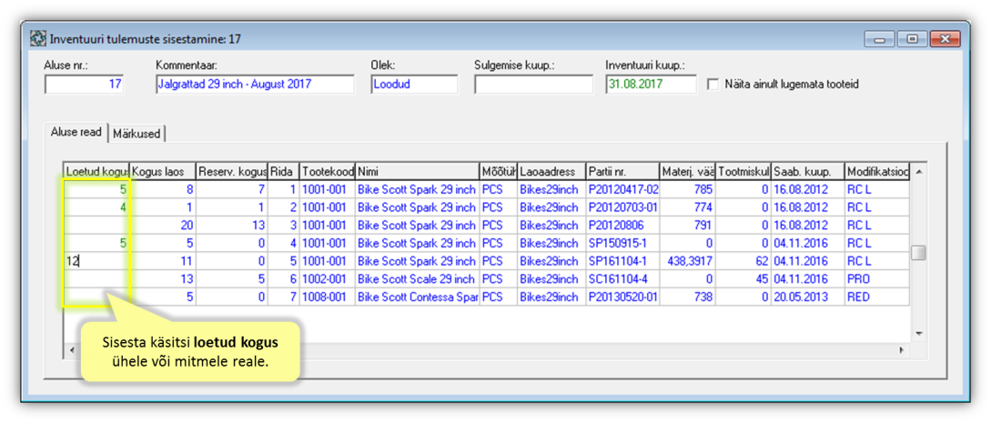Viewport: 991px width, 423px height.
Task: Enable 'Näita ainult lugemata tooteid' checkbox
Action: click(713, 84)
